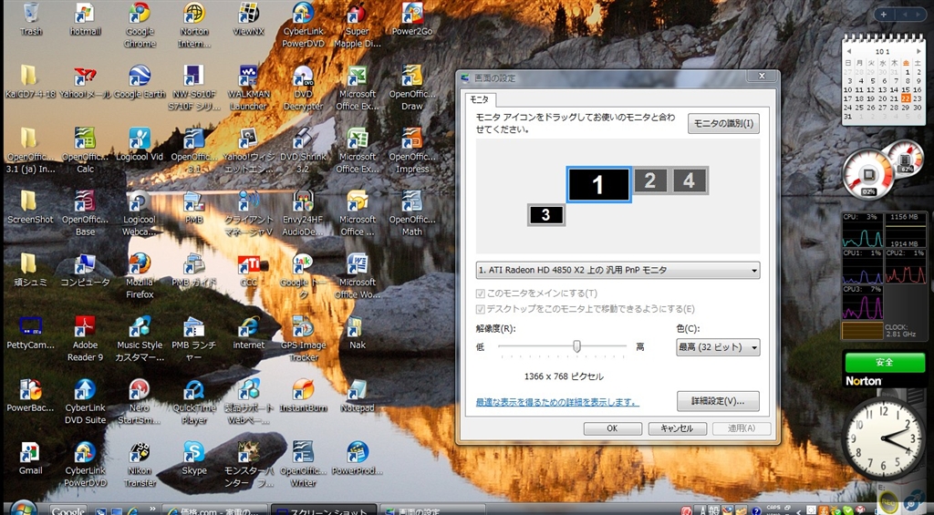Select the DVD Decrypter desktop icon
This screenshot has height=515, width=934.
[303, 88]
